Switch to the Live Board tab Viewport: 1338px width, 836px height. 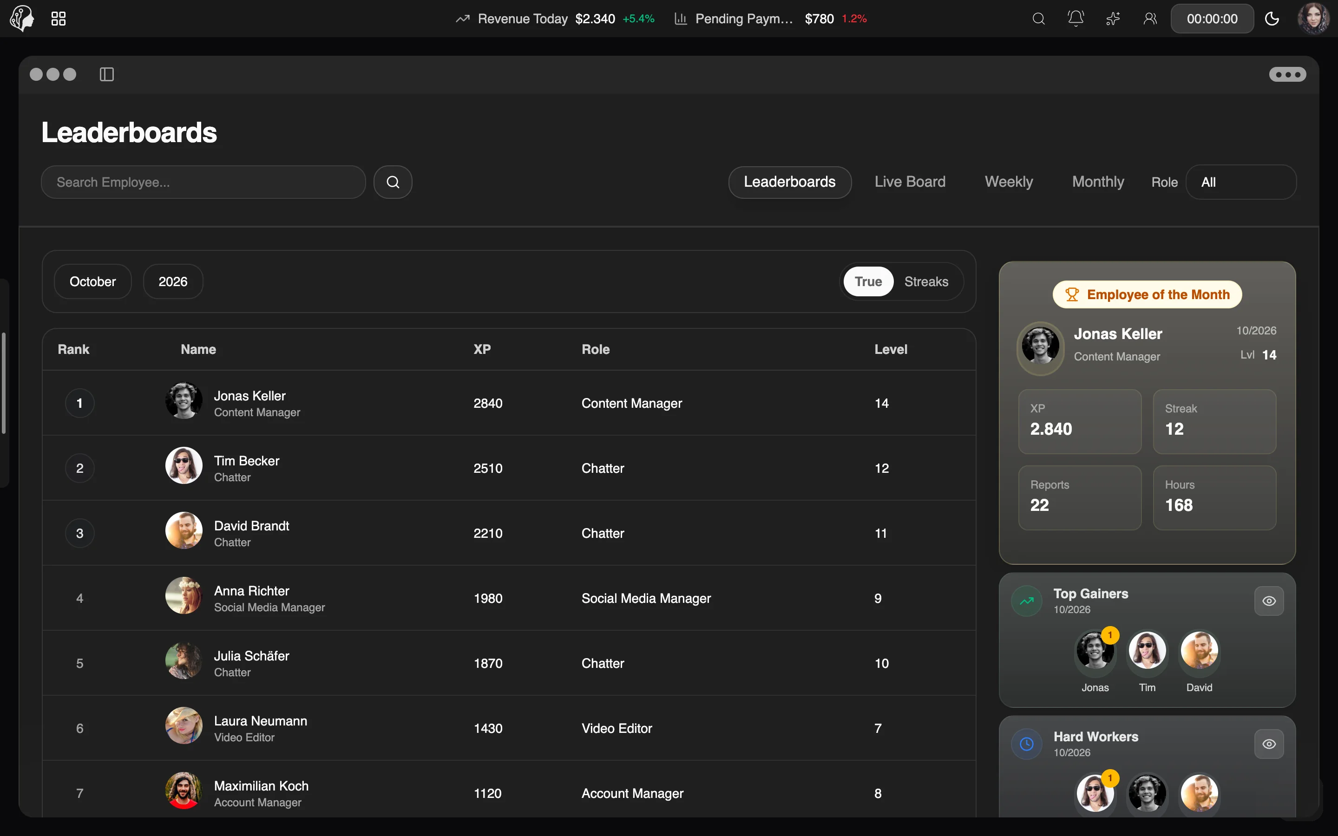(x=910, y=182)
